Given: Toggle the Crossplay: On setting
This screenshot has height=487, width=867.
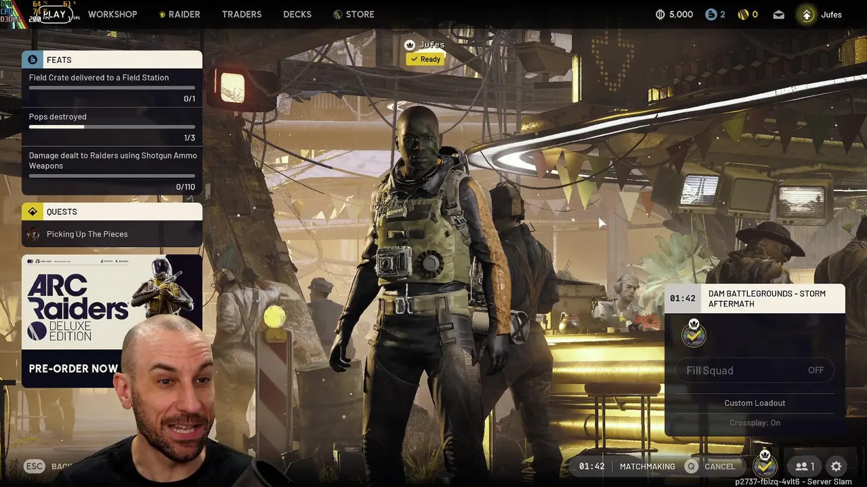Looking at the screenshot, I should point(755,423).
